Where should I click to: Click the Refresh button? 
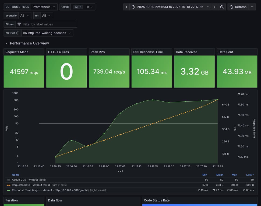point(238,7)
